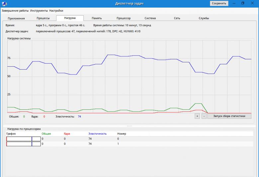Open the Завершение работы menu
259x177 pixels.
(x=15, y=11)
